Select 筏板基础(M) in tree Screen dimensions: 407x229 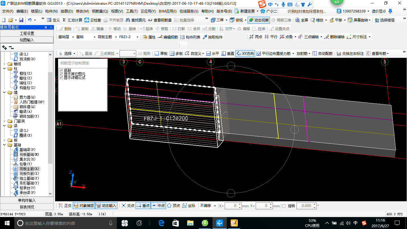(29, 154)
